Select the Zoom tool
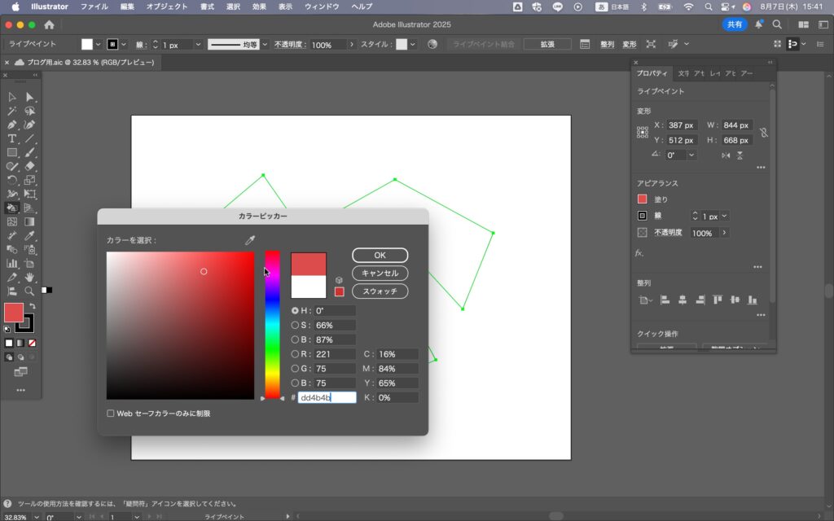The width and height of the screenshot is (834, 521). click(x=30, y=291)
